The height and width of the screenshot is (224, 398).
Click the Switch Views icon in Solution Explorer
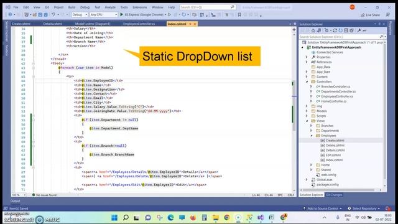pos(319,30)
